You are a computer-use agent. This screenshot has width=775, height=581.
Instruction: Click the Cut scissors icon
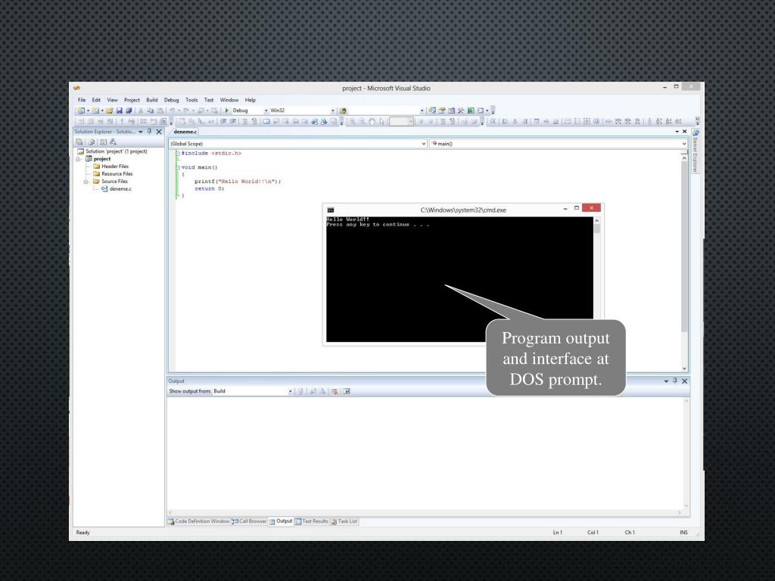pyautogui.click(x=140, y=110)
